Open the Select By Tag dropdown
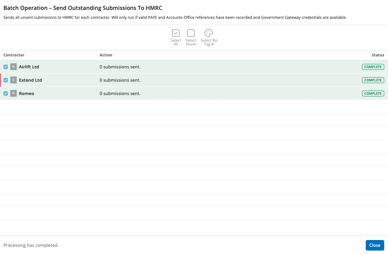The image size is (388, 254). pyautogui.click(x=209, y=38)
